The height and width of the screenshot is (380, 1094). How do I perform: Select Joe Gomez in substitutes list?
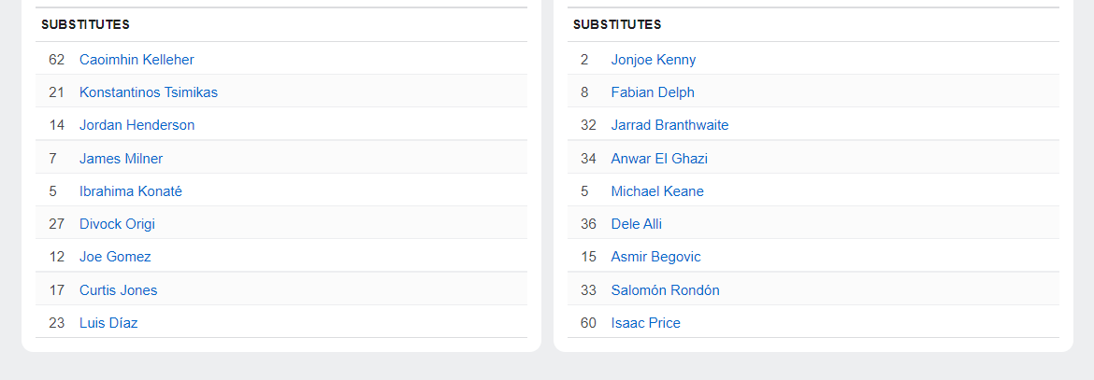pos(115,258)
